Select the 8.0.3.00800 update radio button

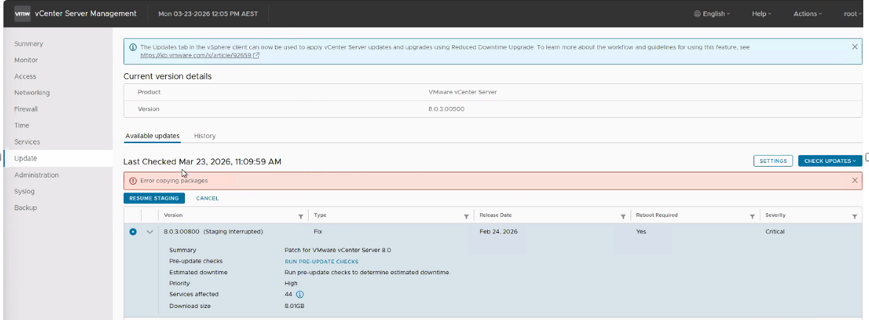coord(133,232)
